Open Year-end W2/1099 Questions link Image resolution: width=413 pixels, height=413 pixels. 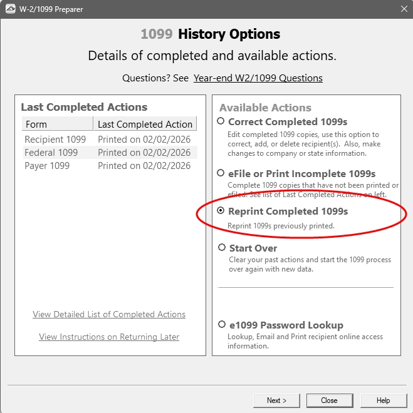258,78
